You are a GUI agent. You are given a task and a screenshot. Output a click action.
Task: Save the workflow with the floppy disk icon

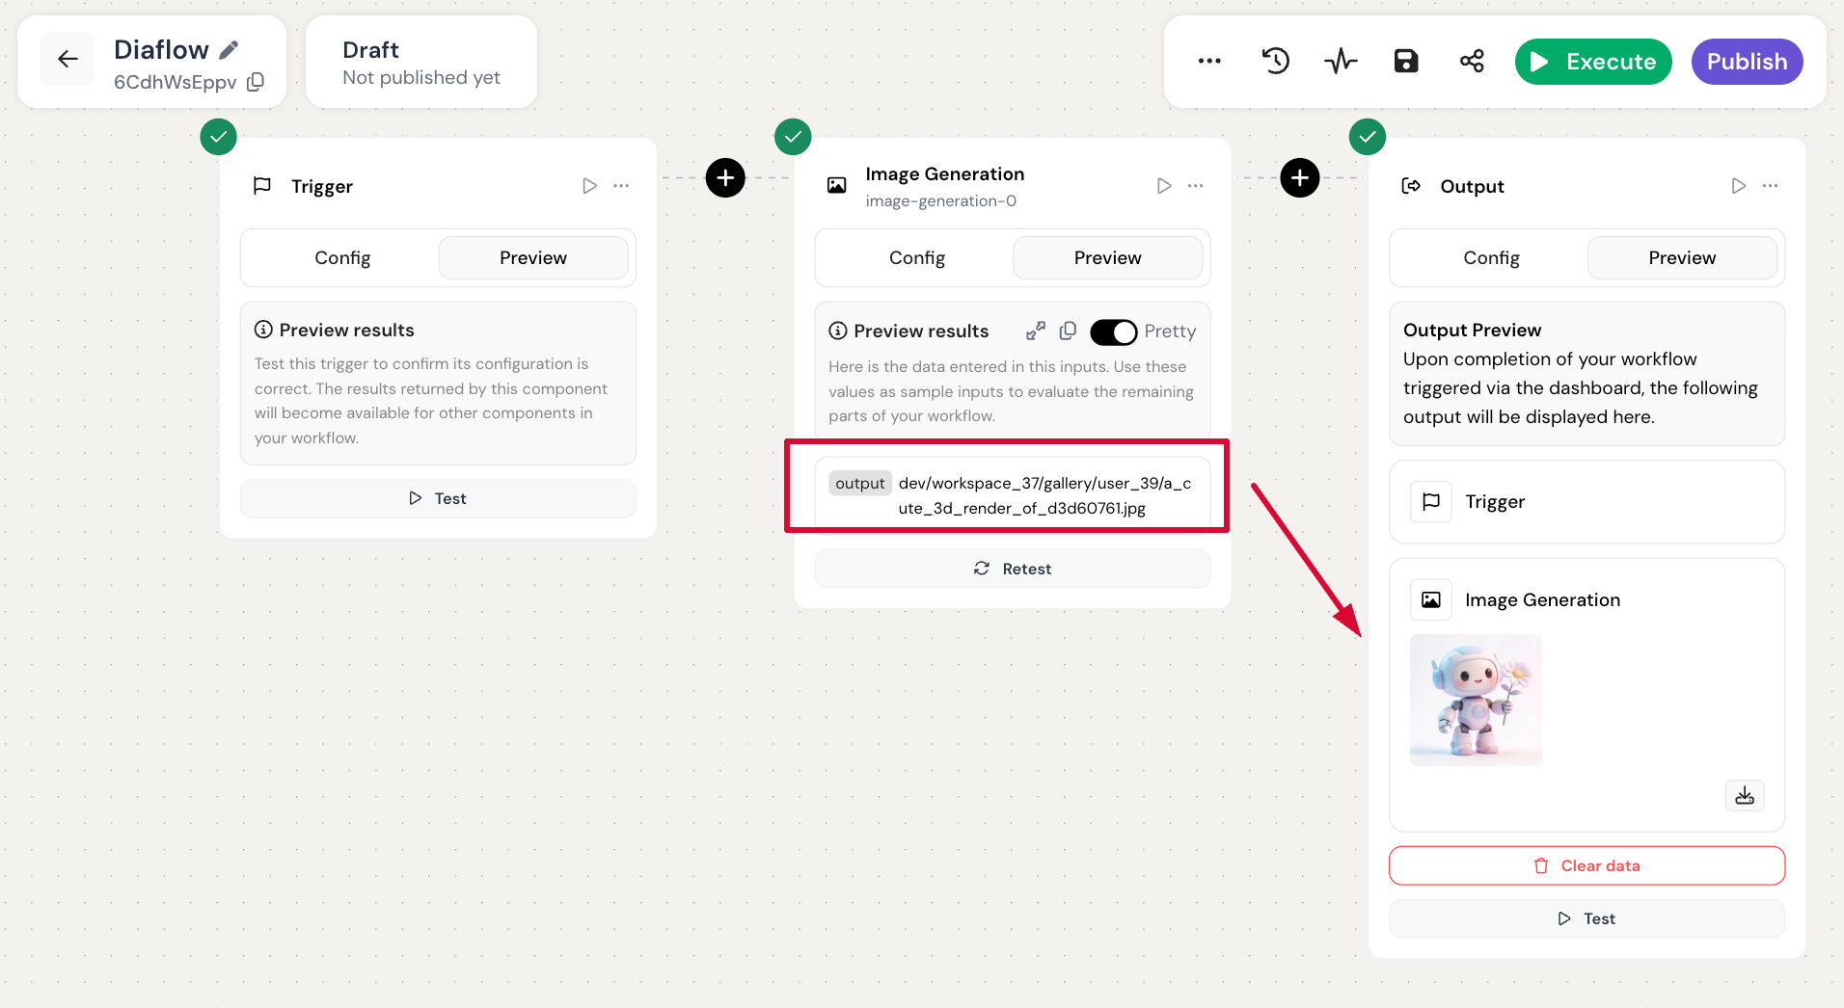1406,62
